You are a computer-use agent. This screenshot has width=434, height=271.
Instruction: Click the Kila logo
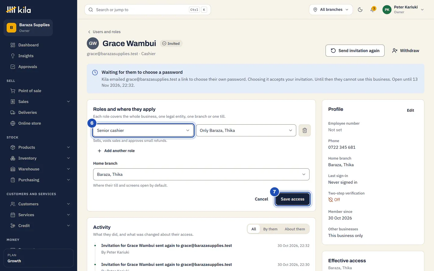pos(19,10)
